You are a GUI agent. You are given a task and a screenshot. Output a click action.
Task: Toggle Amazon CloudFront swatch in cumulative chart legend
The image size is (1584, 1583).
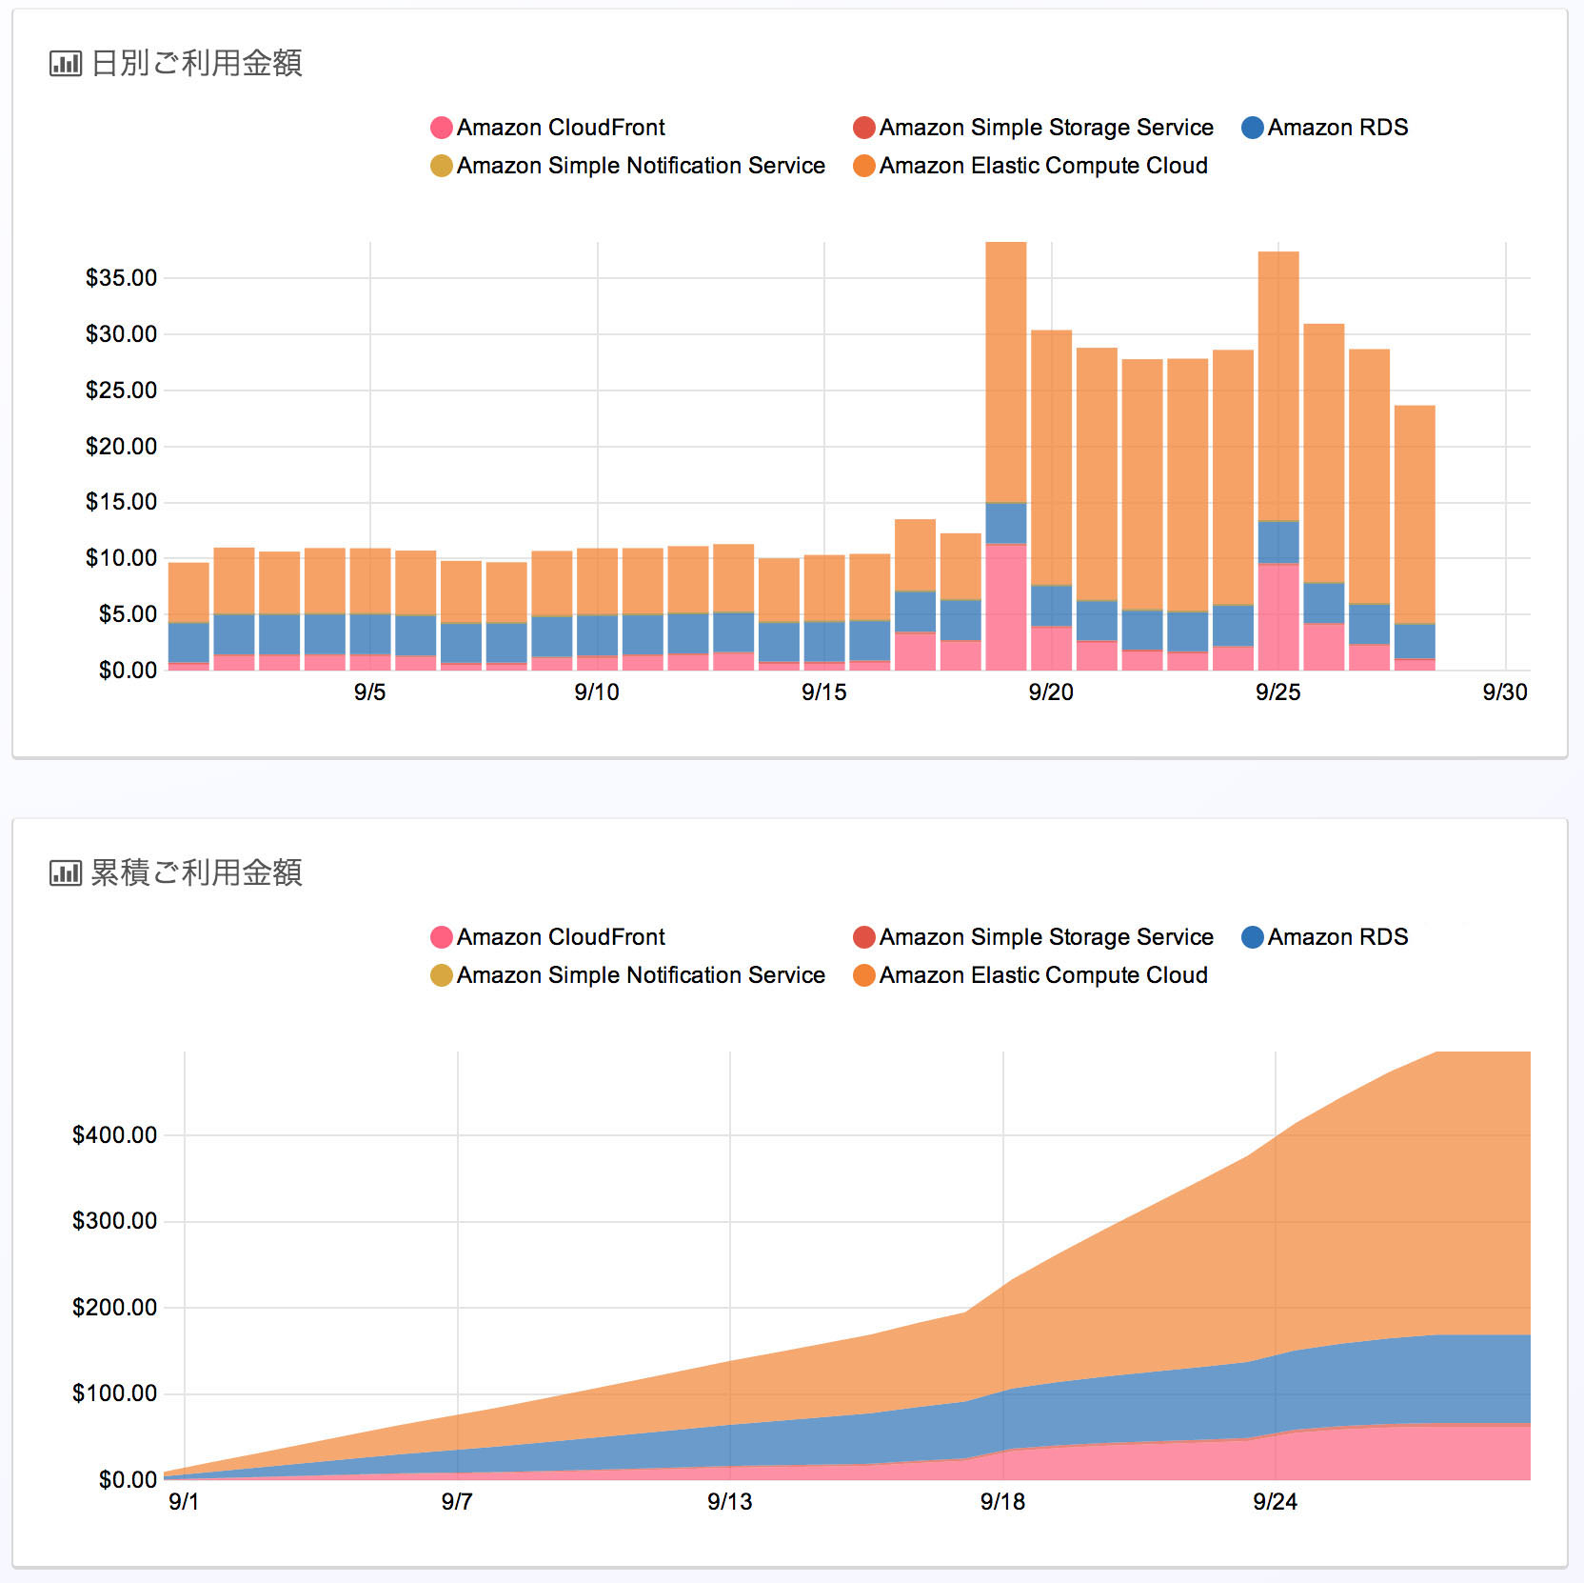[442, 937]
